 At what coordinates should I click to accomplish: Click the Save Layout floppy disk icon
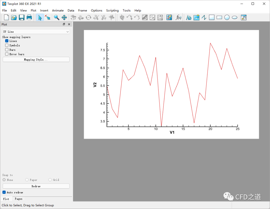(x=21, y=17)
